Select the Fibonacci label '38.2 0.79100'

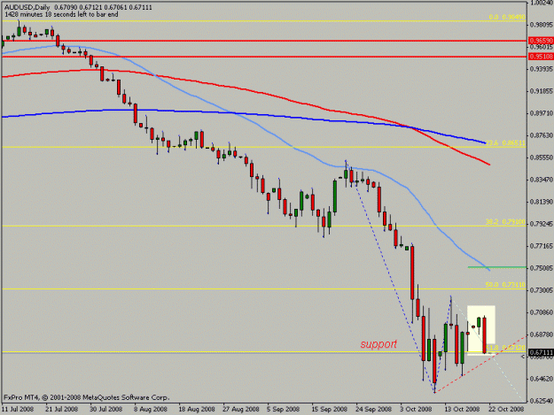(x=505, y=222)
